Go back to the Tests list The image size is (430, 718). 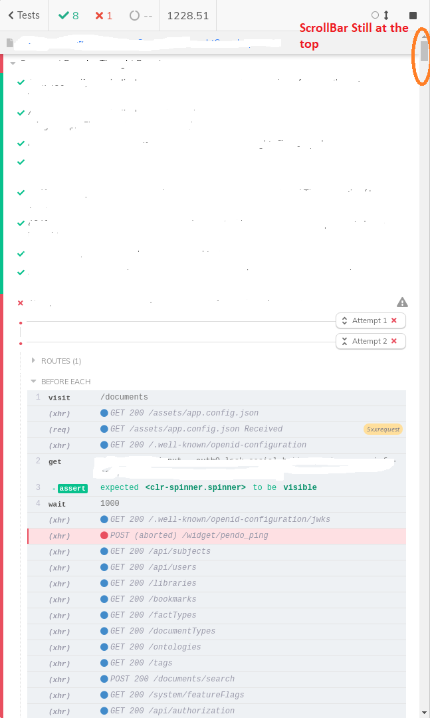[x=24, y=15]
